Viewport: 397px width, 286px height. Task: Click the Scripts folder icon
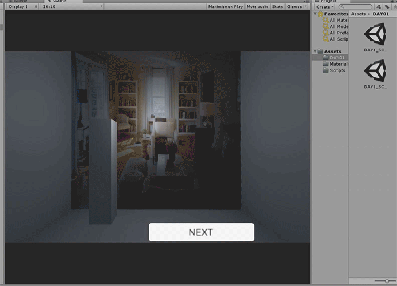326,70
